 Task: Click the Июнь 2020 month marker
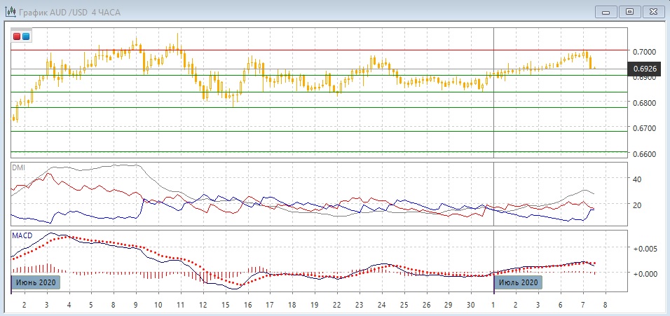pyautogui.click(x=36, y=282)
